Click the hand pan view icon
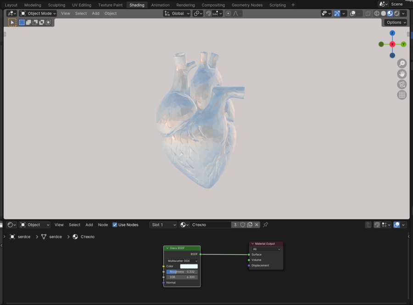This screenshot has width=413, height=305. pyautogui.click(x=402, y=74)
